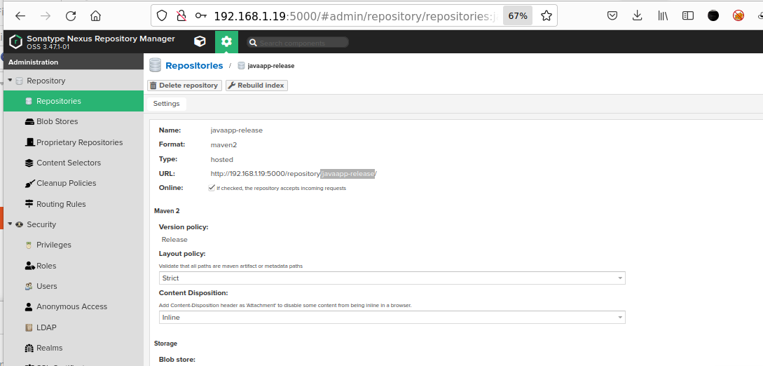Click the Proprietary Repositories door icon
This screenshot has height=366, width=763.
point(29,142)
